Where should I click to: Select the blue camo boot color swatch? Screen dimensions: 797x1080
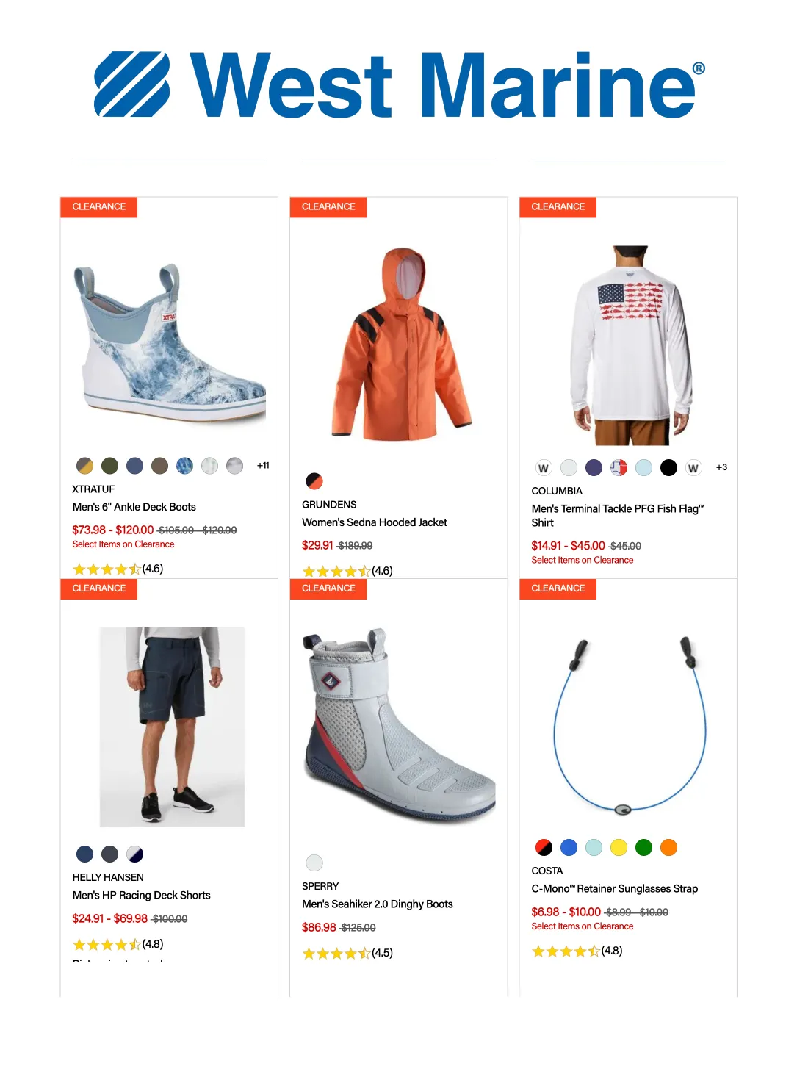tap(184, 466)
